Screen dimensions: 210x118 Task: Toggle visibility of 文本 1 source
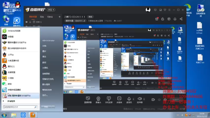pyautogui.click(x=27, y=22)
